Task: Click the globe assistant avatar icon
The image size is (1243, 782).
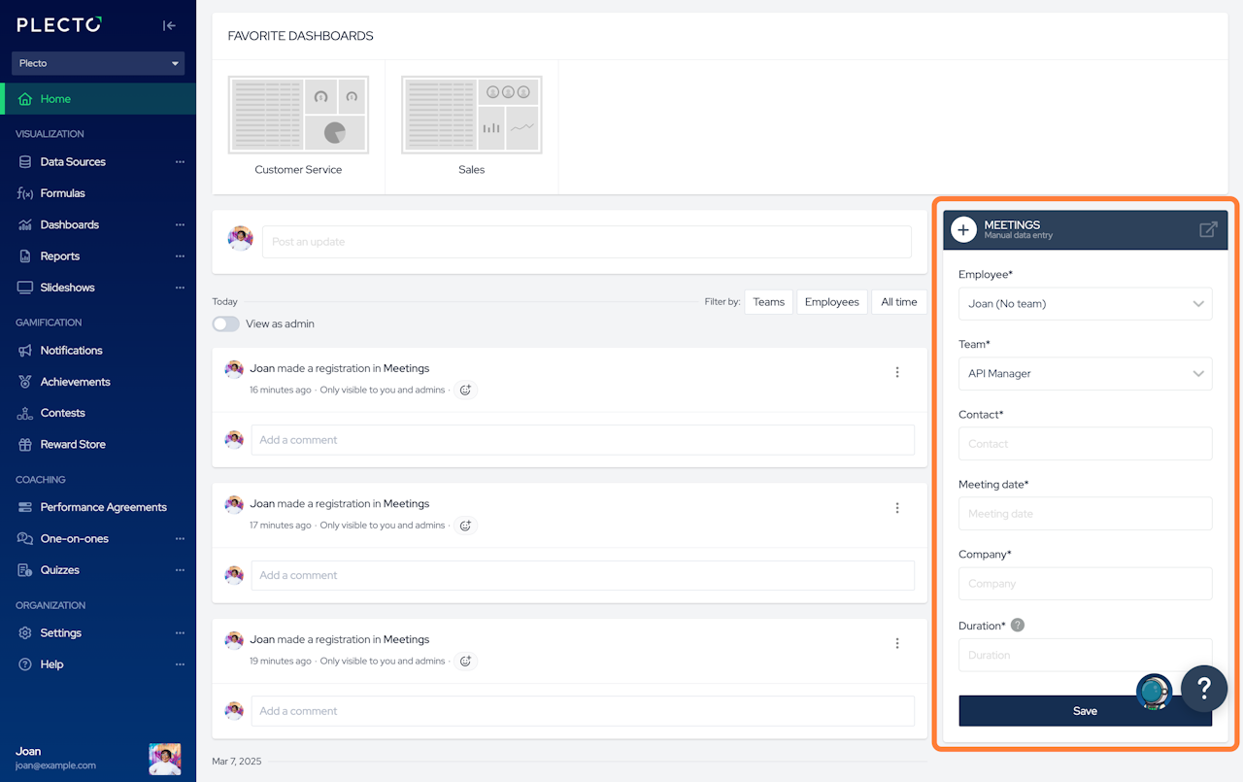Action: tap(1155, 692)
